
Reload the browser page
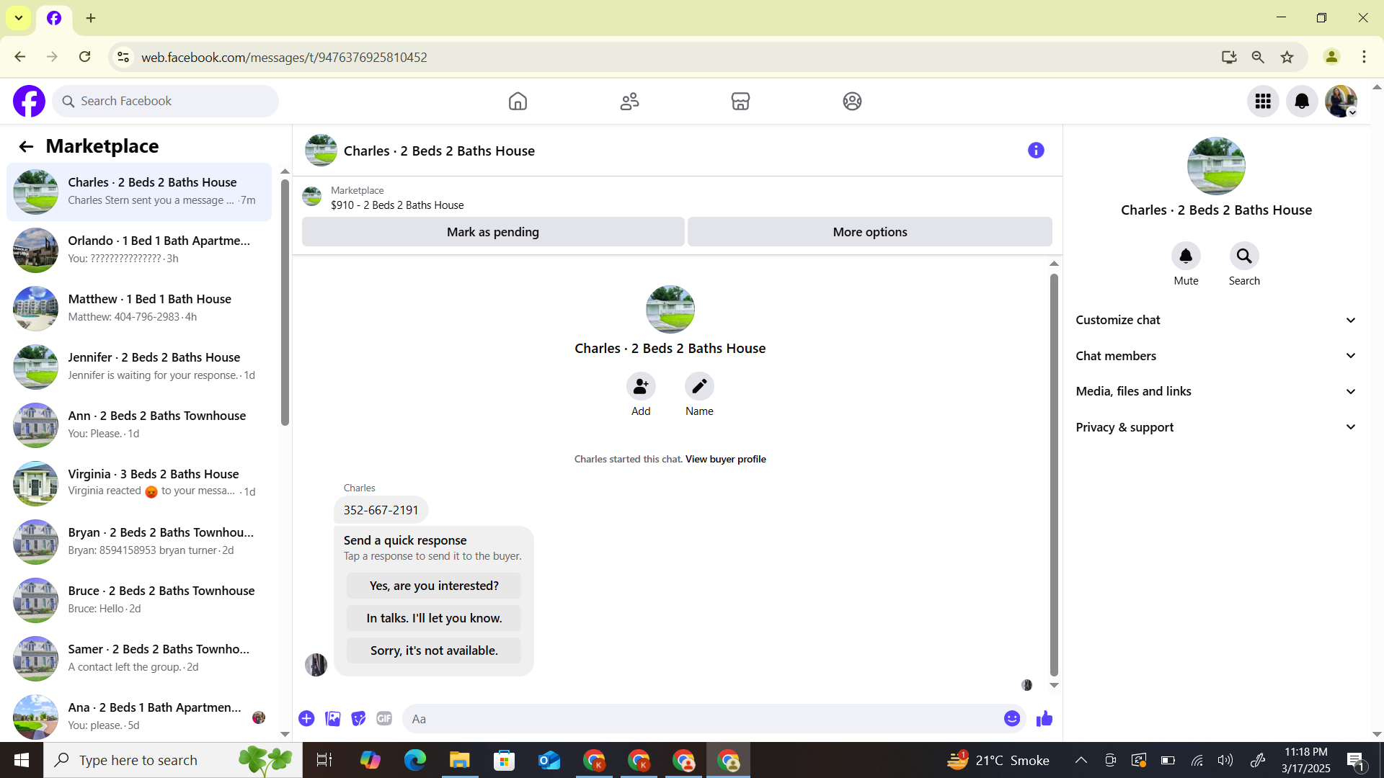[84, 57]
